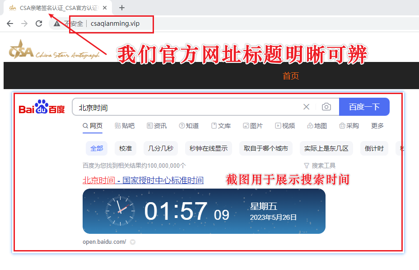Viewport: 419px width, 270px height.
Task: Switch to the 图片 search tab
Action: point(252,126)
